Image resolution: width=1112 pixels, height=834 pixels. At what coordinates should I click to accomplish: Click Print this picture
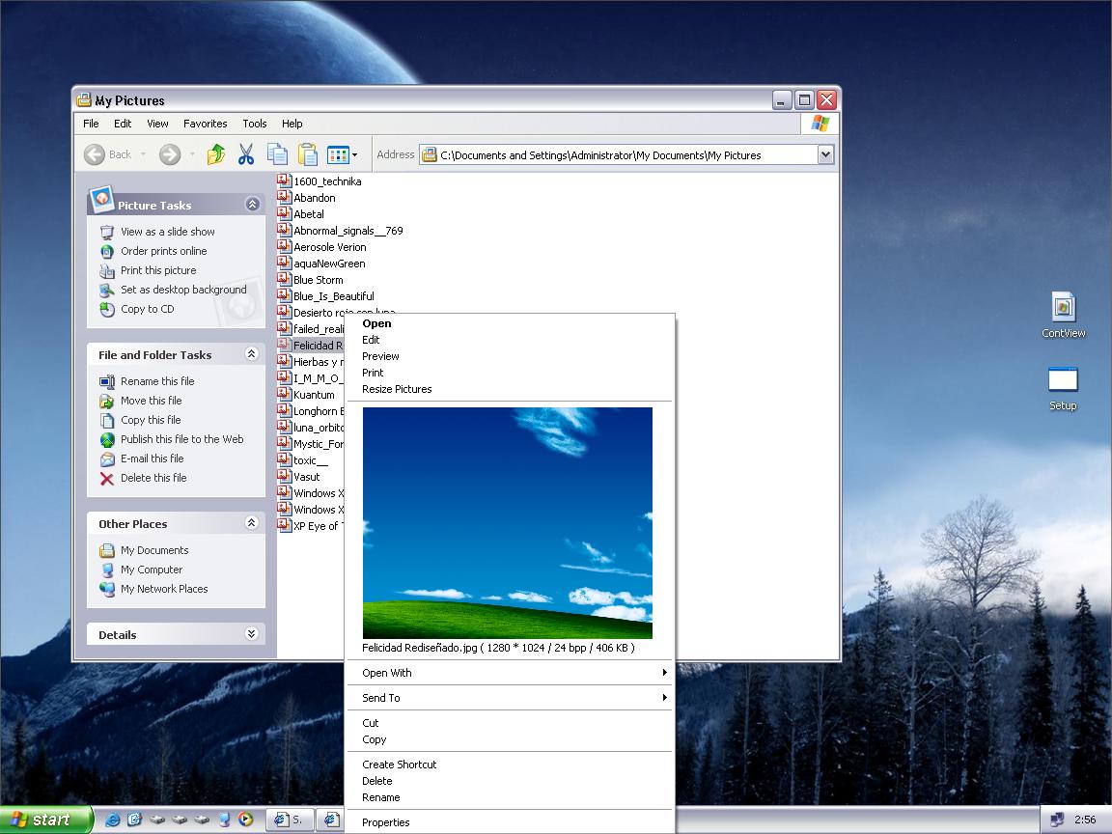tap(158, 270)
